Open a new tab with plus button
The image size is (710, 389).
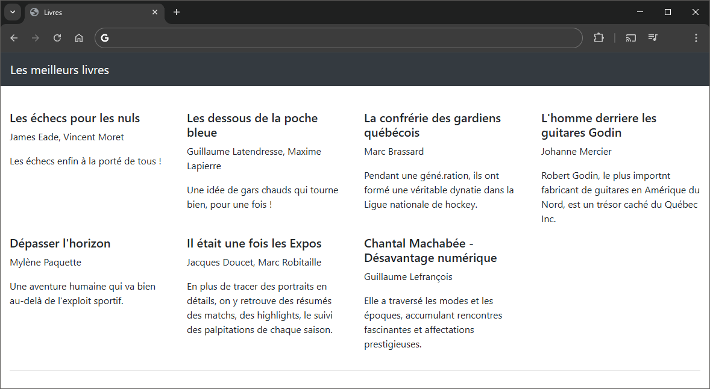point(177,12)
